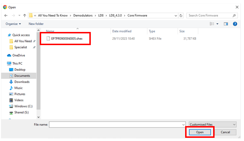The image size is (244, 141).
Task: Open Help question mark icon
Action: click(x=235, y=24)
